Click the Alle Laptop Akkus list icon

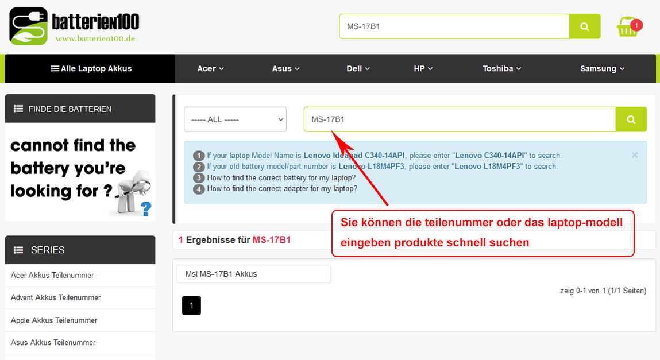coord(55,68)
